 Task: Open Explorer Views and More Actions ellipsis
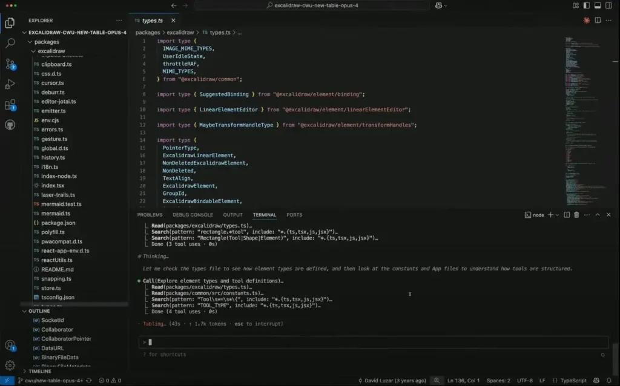click(119, 20)
